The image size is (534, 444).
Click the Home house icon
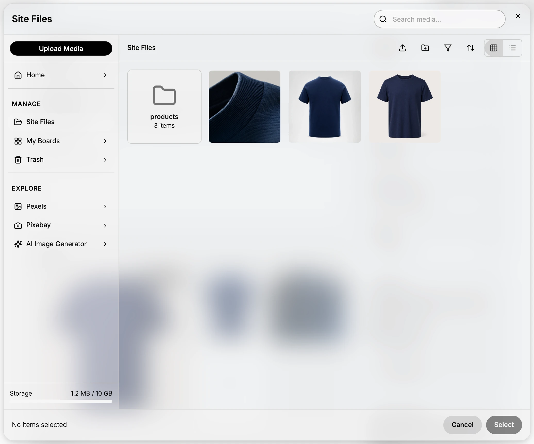pos(18,75)
